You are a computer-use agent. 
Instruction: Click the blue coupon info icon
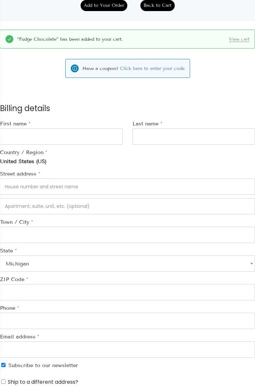point(75,68)
